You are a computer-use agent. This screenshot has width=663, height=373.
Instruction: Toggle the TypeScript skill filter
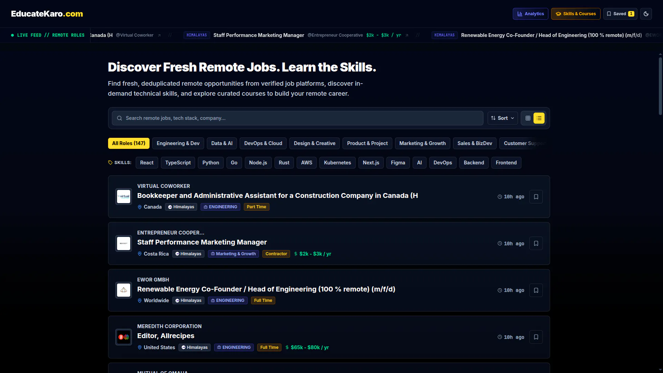point(178,163)
